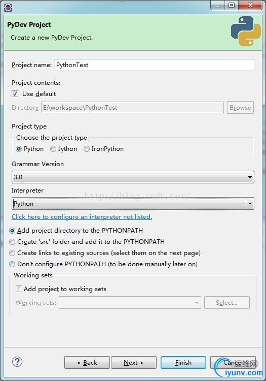Click the Finish button
This screenshot has height=381, width=266.
pyautogui.click(x=183, y=363)
